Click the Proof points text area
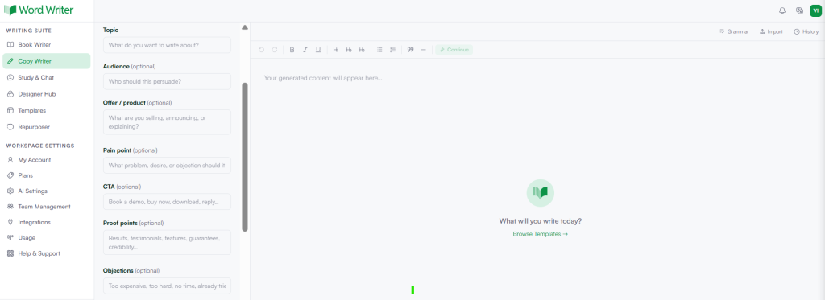Screen dimensions: 825x300 click(x=167, y=243)
